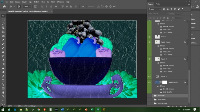Click the zoom level 100% field

coord(10,106)
